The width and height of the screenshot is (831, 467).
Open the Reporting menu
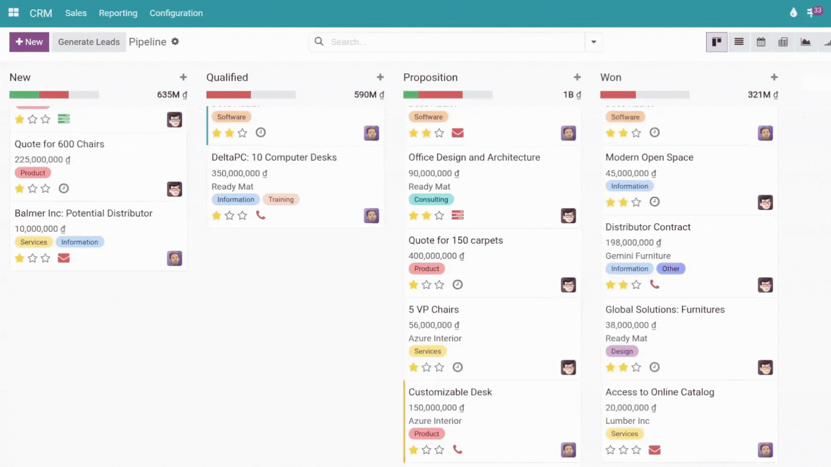coord(118,13)
